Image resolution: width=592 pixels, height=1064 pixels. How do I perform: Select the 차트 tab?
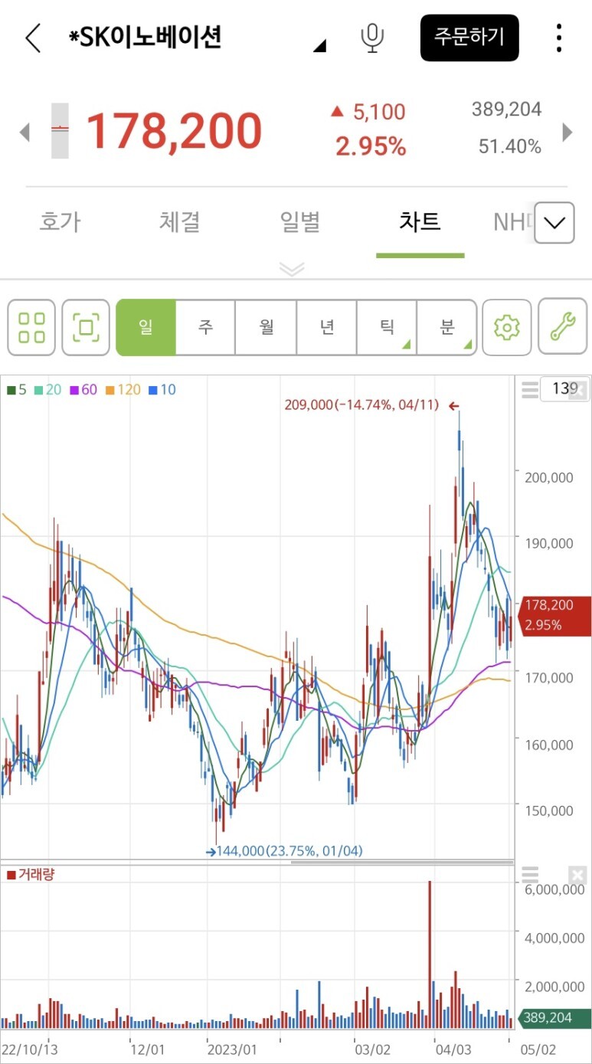tap(420, 222)
